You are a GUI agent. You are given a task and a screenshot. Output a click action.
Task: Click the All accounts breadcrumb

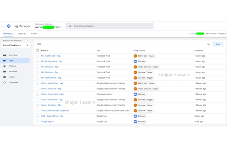pos(39,24)
